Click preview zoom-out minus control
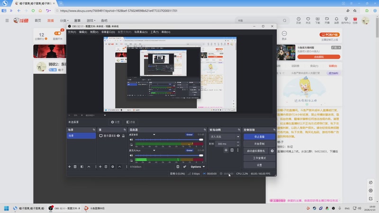Screen dimensions: 379x213 click(x=69, y=115)
